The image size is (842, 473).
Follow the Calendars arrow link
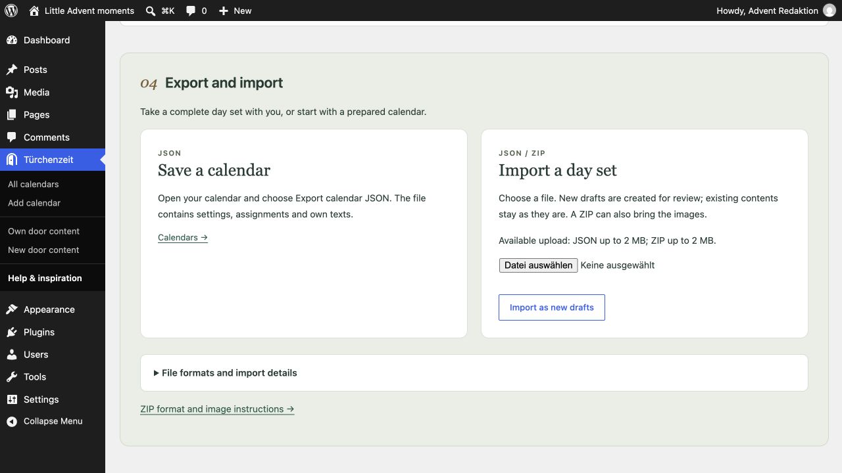[x=183, y=238]
